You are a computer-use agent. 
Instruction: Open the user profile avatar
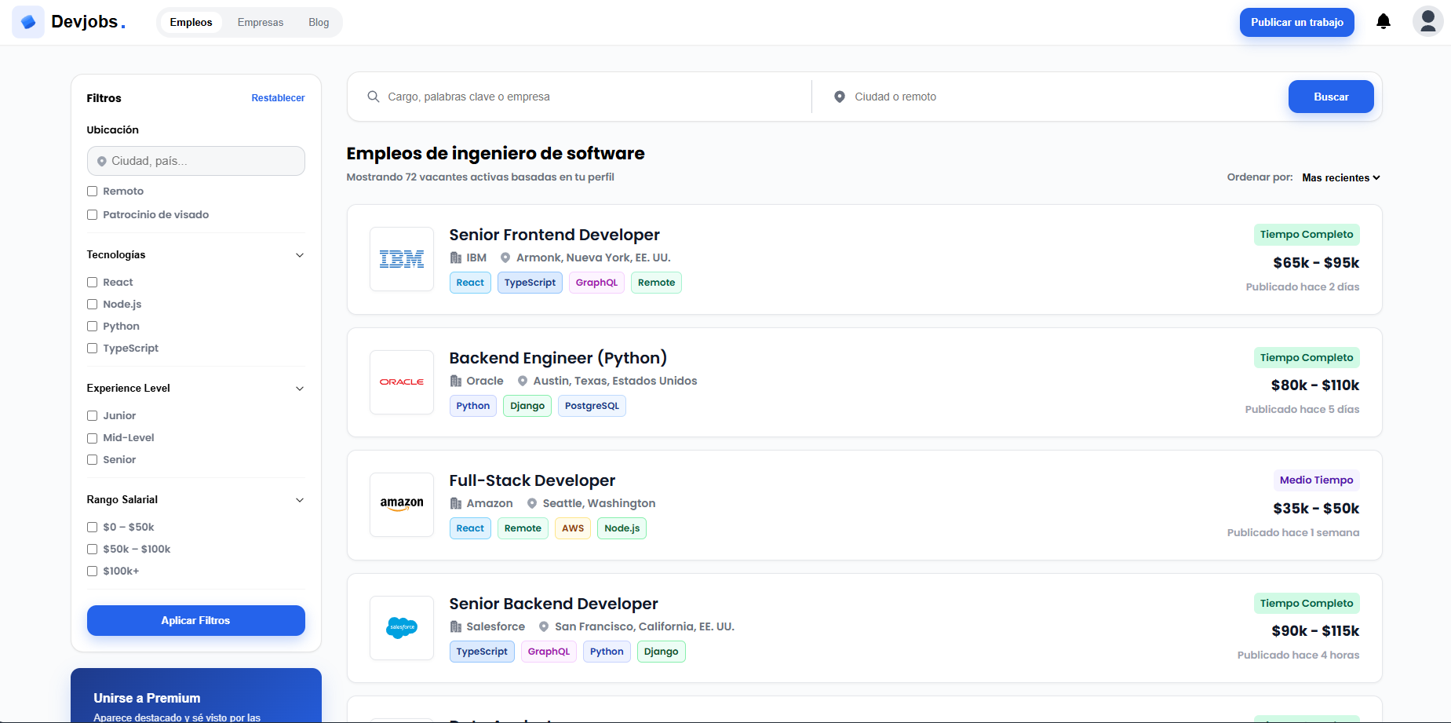pos(1428,21)
